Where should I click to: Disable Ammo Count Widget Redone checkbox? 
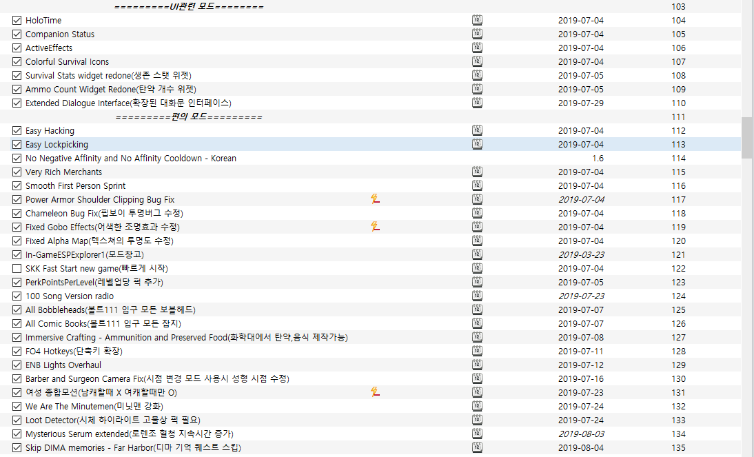(17, 89)
